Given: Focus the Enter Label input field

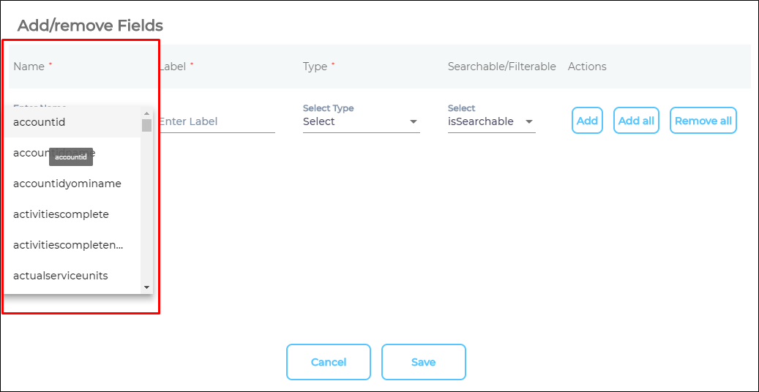Looking at the screenshot, I should pos(216,121).
